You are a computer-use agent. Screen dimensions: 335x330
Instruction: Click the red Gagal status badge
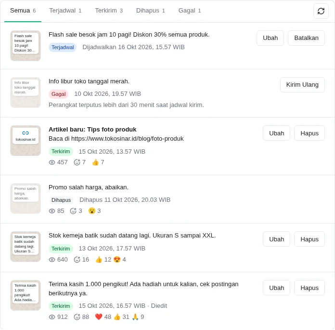coord(59,94)
